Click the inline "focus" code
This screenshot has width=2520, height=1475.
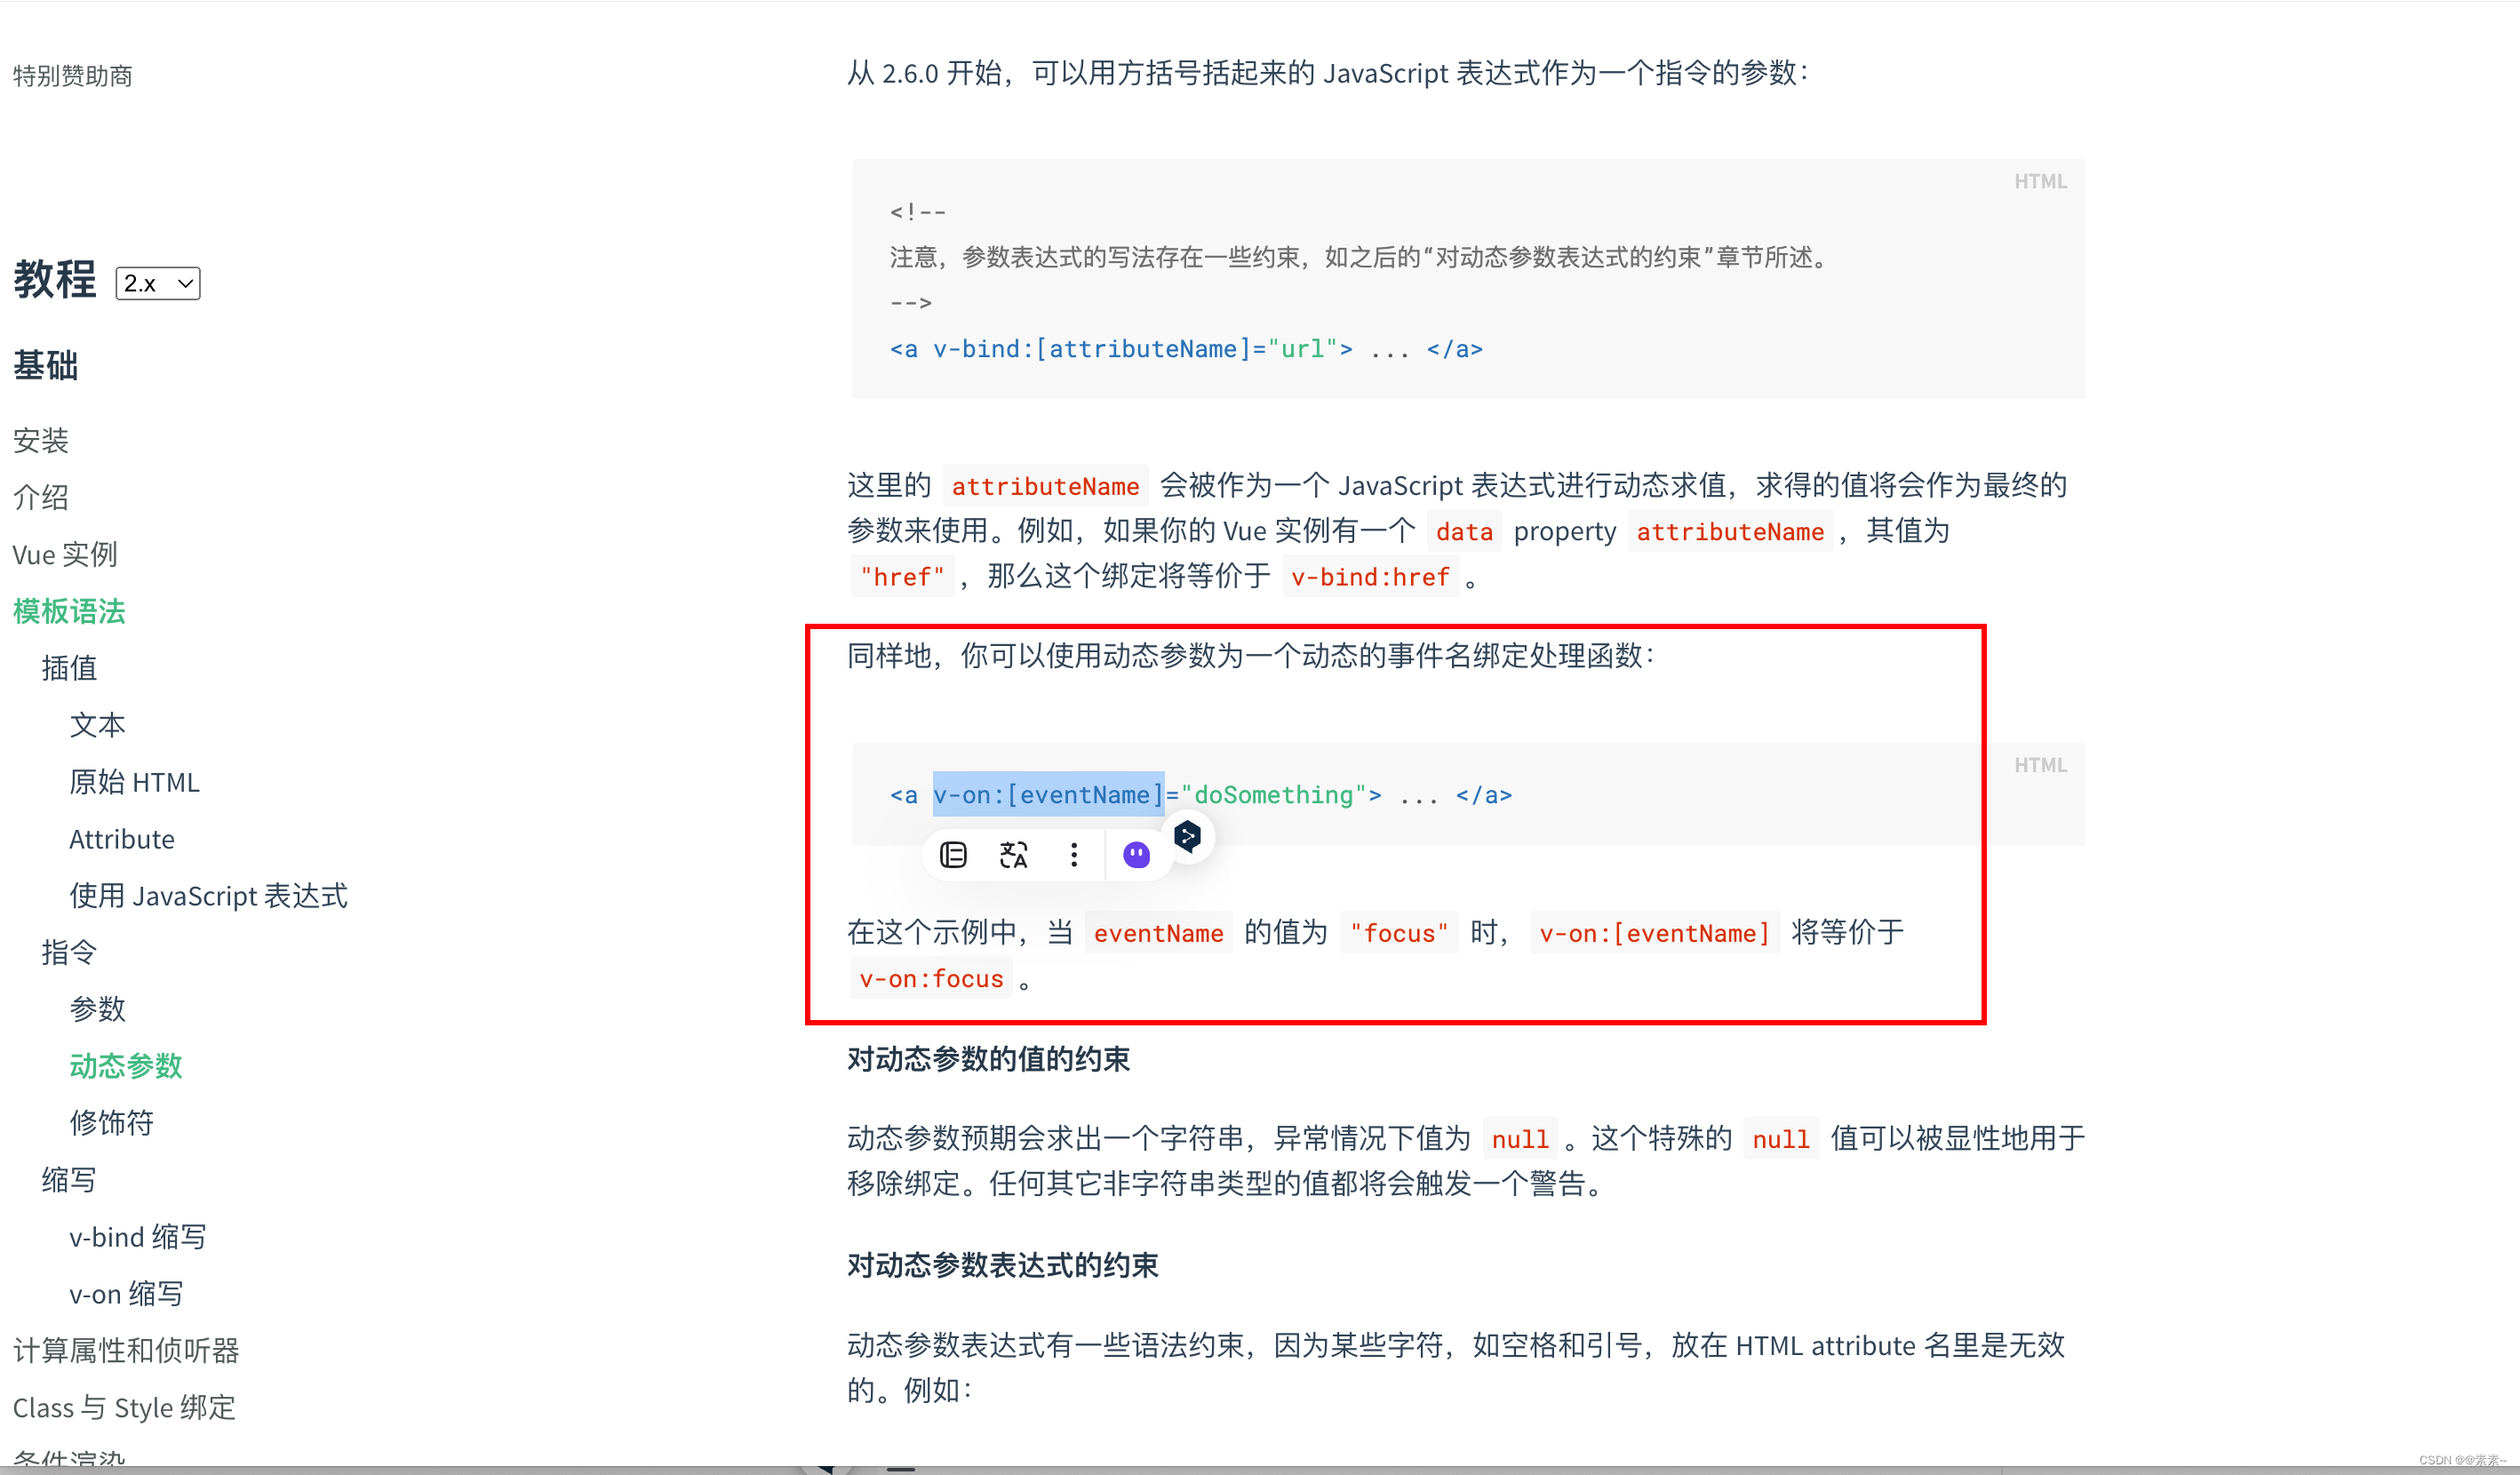point(1399,933)
